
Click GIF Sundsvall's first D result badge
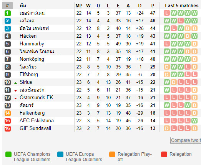tap(167, 128)
